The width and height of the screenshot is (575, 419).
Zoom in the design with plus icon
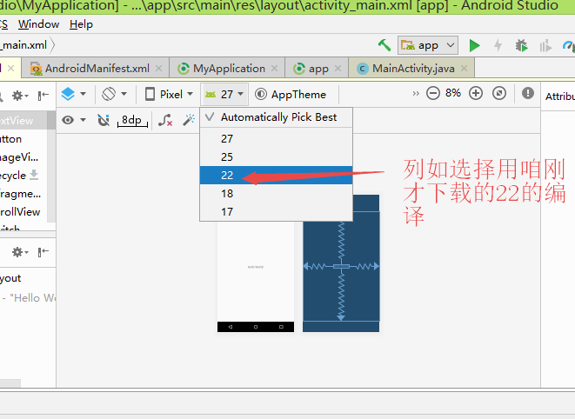click(476, 93)
